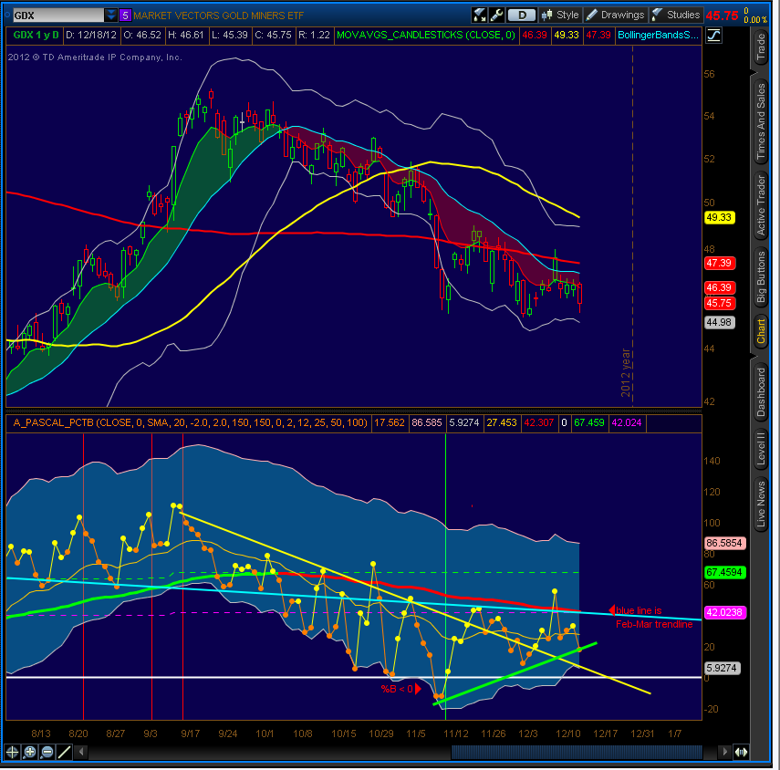Select the Chart side tab
The width and height of the screenshot is (780, 770).
click(761, 332)
